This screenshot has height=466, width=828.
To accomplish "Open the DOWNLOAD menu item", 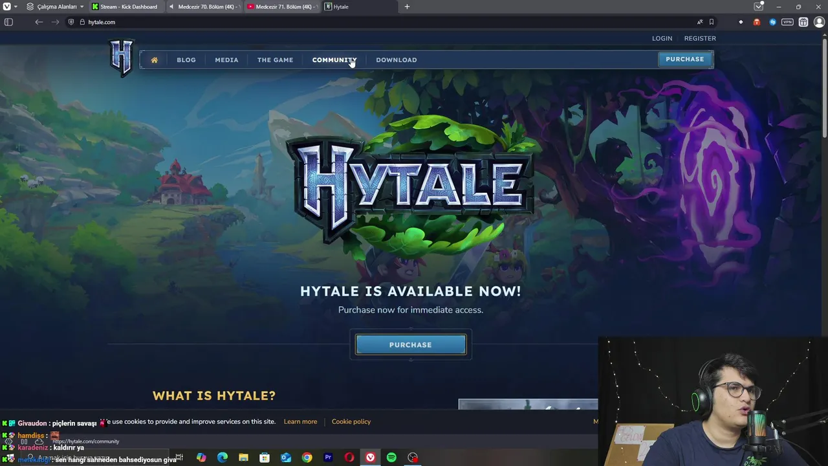I will pos(397,60).
